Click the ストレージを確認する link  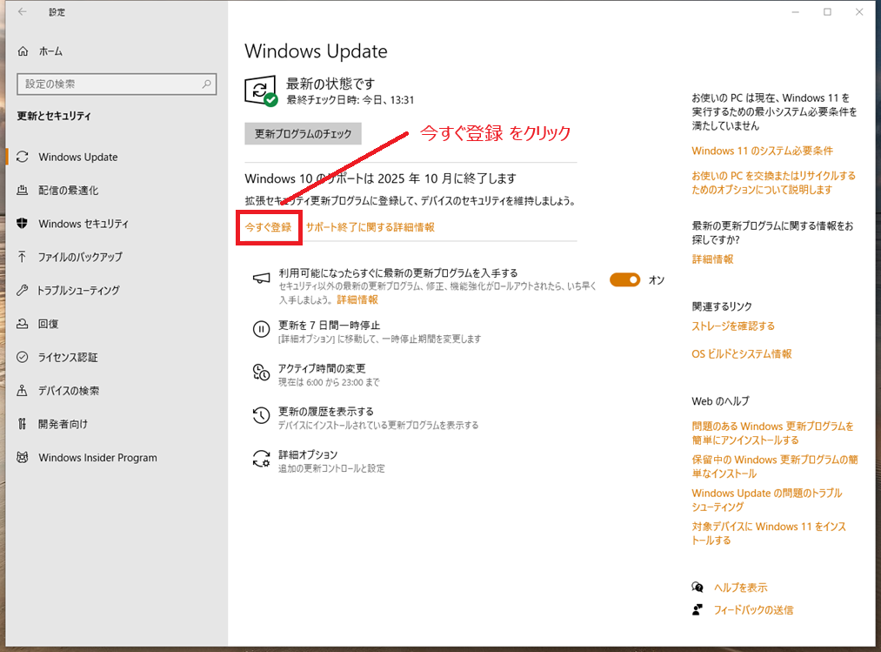pyautogui.click(x=733, y=326)
